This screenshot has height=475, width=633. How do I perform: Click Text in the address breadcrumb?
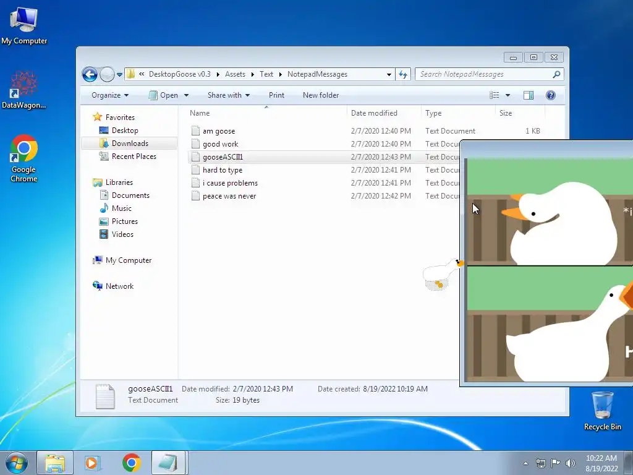point(266,74)
